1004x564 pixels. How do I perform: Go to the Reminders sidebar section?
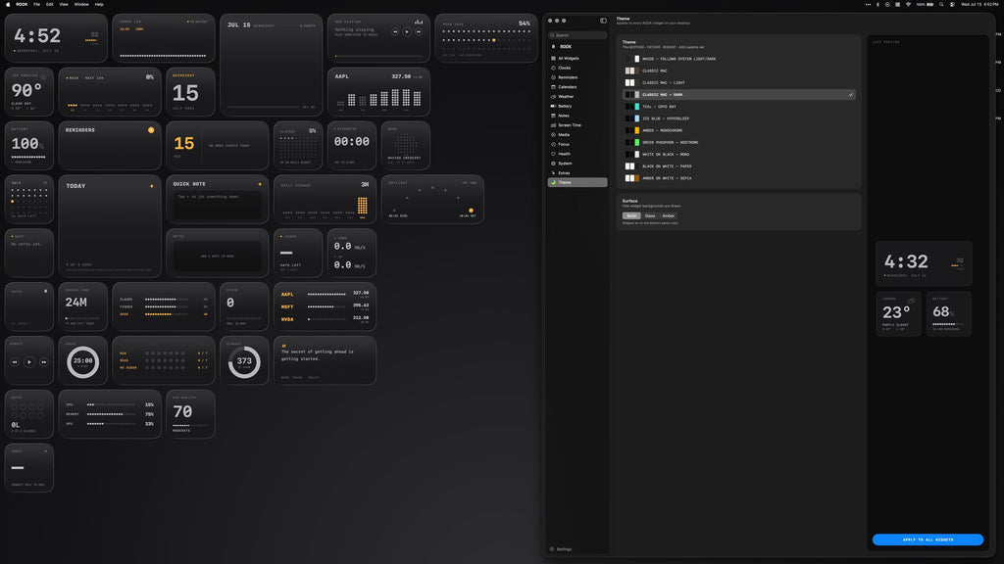click(x=577, y=77)
